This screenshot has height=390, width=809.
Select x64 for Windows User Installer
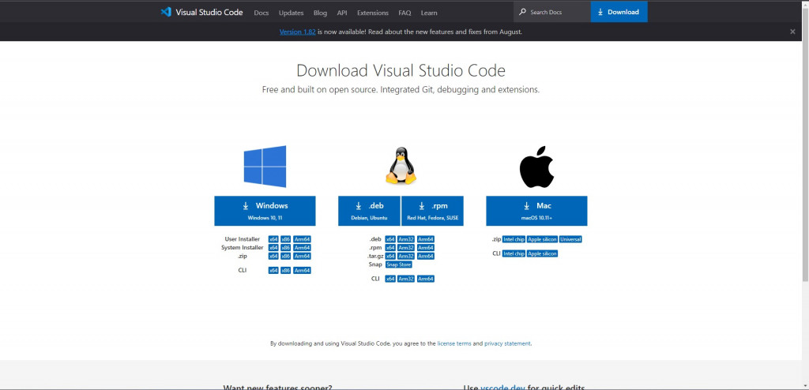pyautogui.click(x=273, y=239)
